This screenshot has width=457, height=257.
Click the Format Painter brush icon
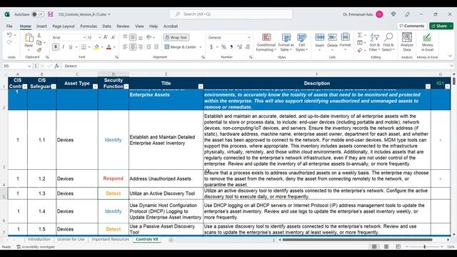coord(39,50)
